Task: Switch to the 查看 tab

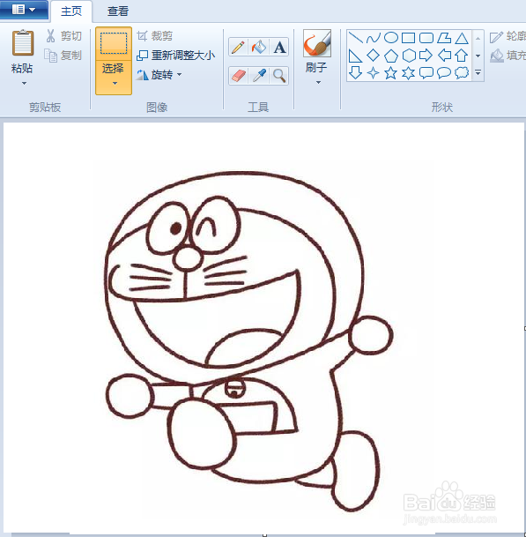Action: (x=118, y=11)
